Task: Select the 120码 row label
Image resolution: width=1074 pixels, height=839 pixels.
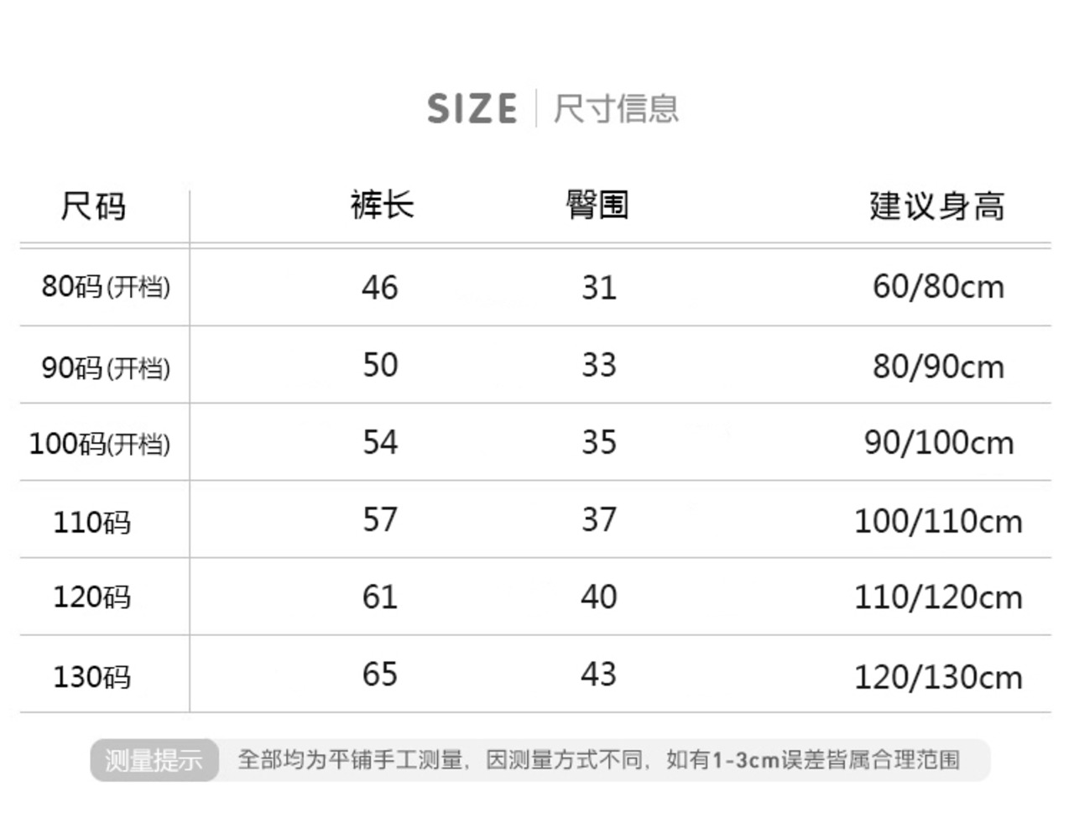Action: [92, 597]
